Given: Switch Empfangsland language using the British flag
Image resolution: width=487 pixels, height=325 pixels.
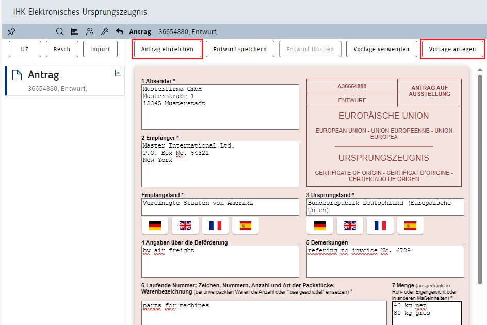Looking at the screenshot, I should [185, 225].
